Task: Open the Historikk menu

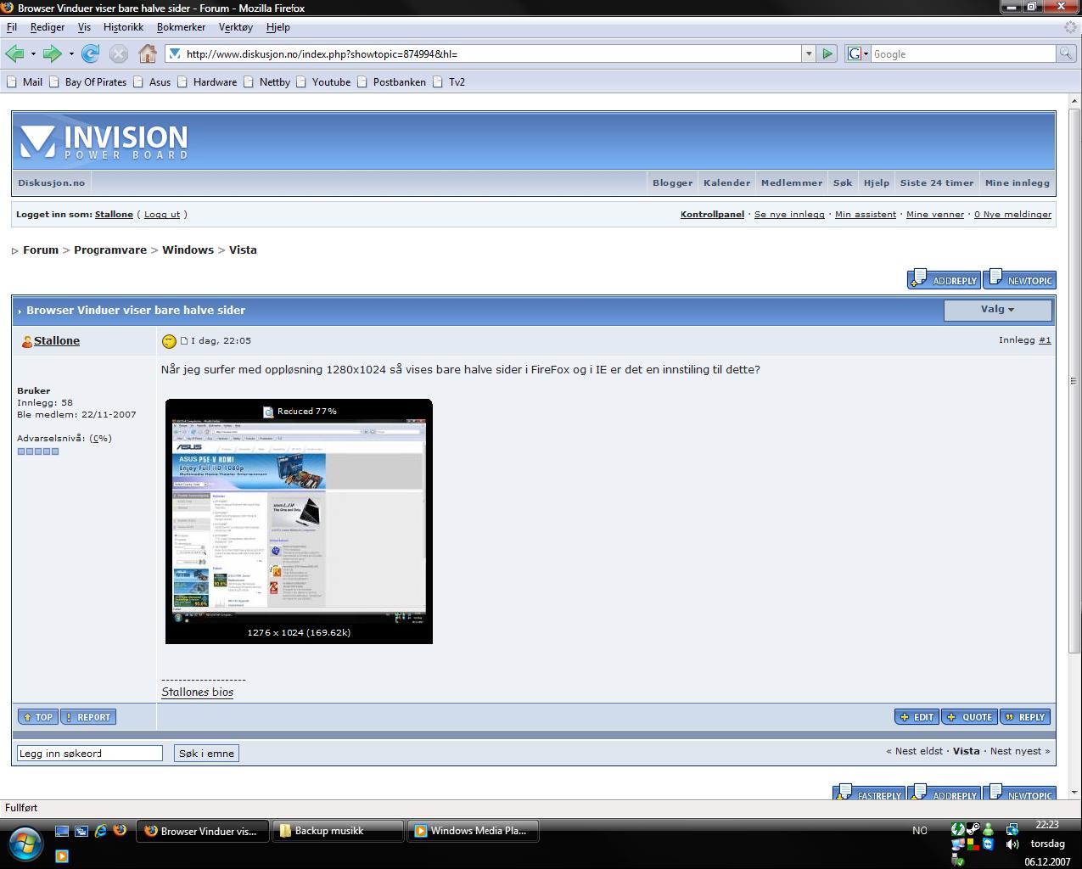Action: point(123,27)
